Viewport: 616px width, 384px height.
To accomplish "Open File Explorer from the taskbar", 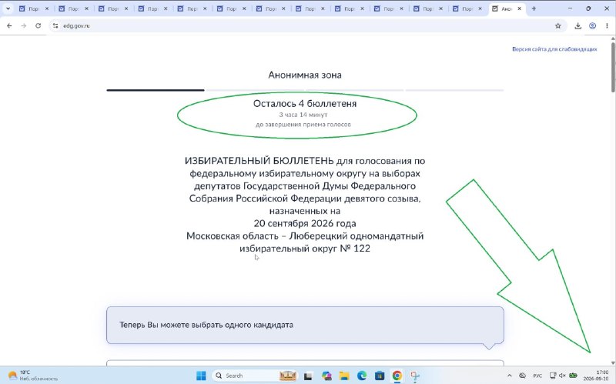I will point(344,376).
